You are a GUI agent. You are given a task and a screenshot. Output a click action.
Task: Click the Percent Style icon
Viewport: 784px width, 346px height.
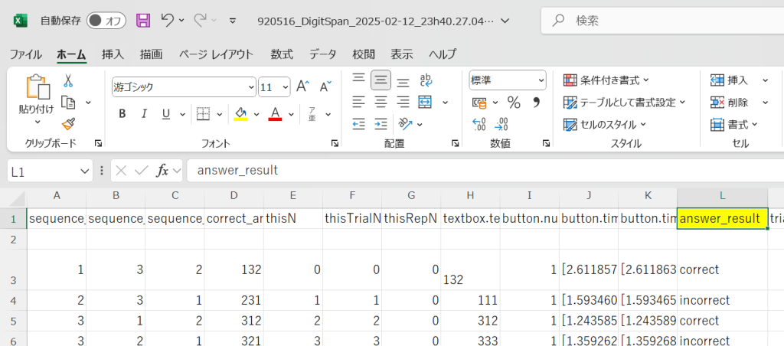point(514,103)
